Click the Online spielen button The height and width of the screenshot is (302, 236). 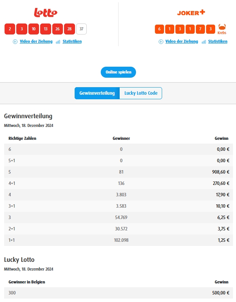(119, 72)
